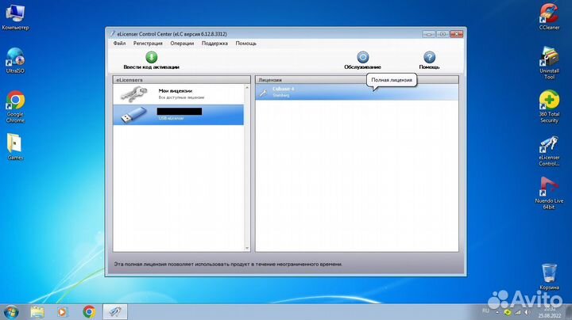Open the media player taskbar icon
Screen dimensions: 572x320
tap(62, 312)
